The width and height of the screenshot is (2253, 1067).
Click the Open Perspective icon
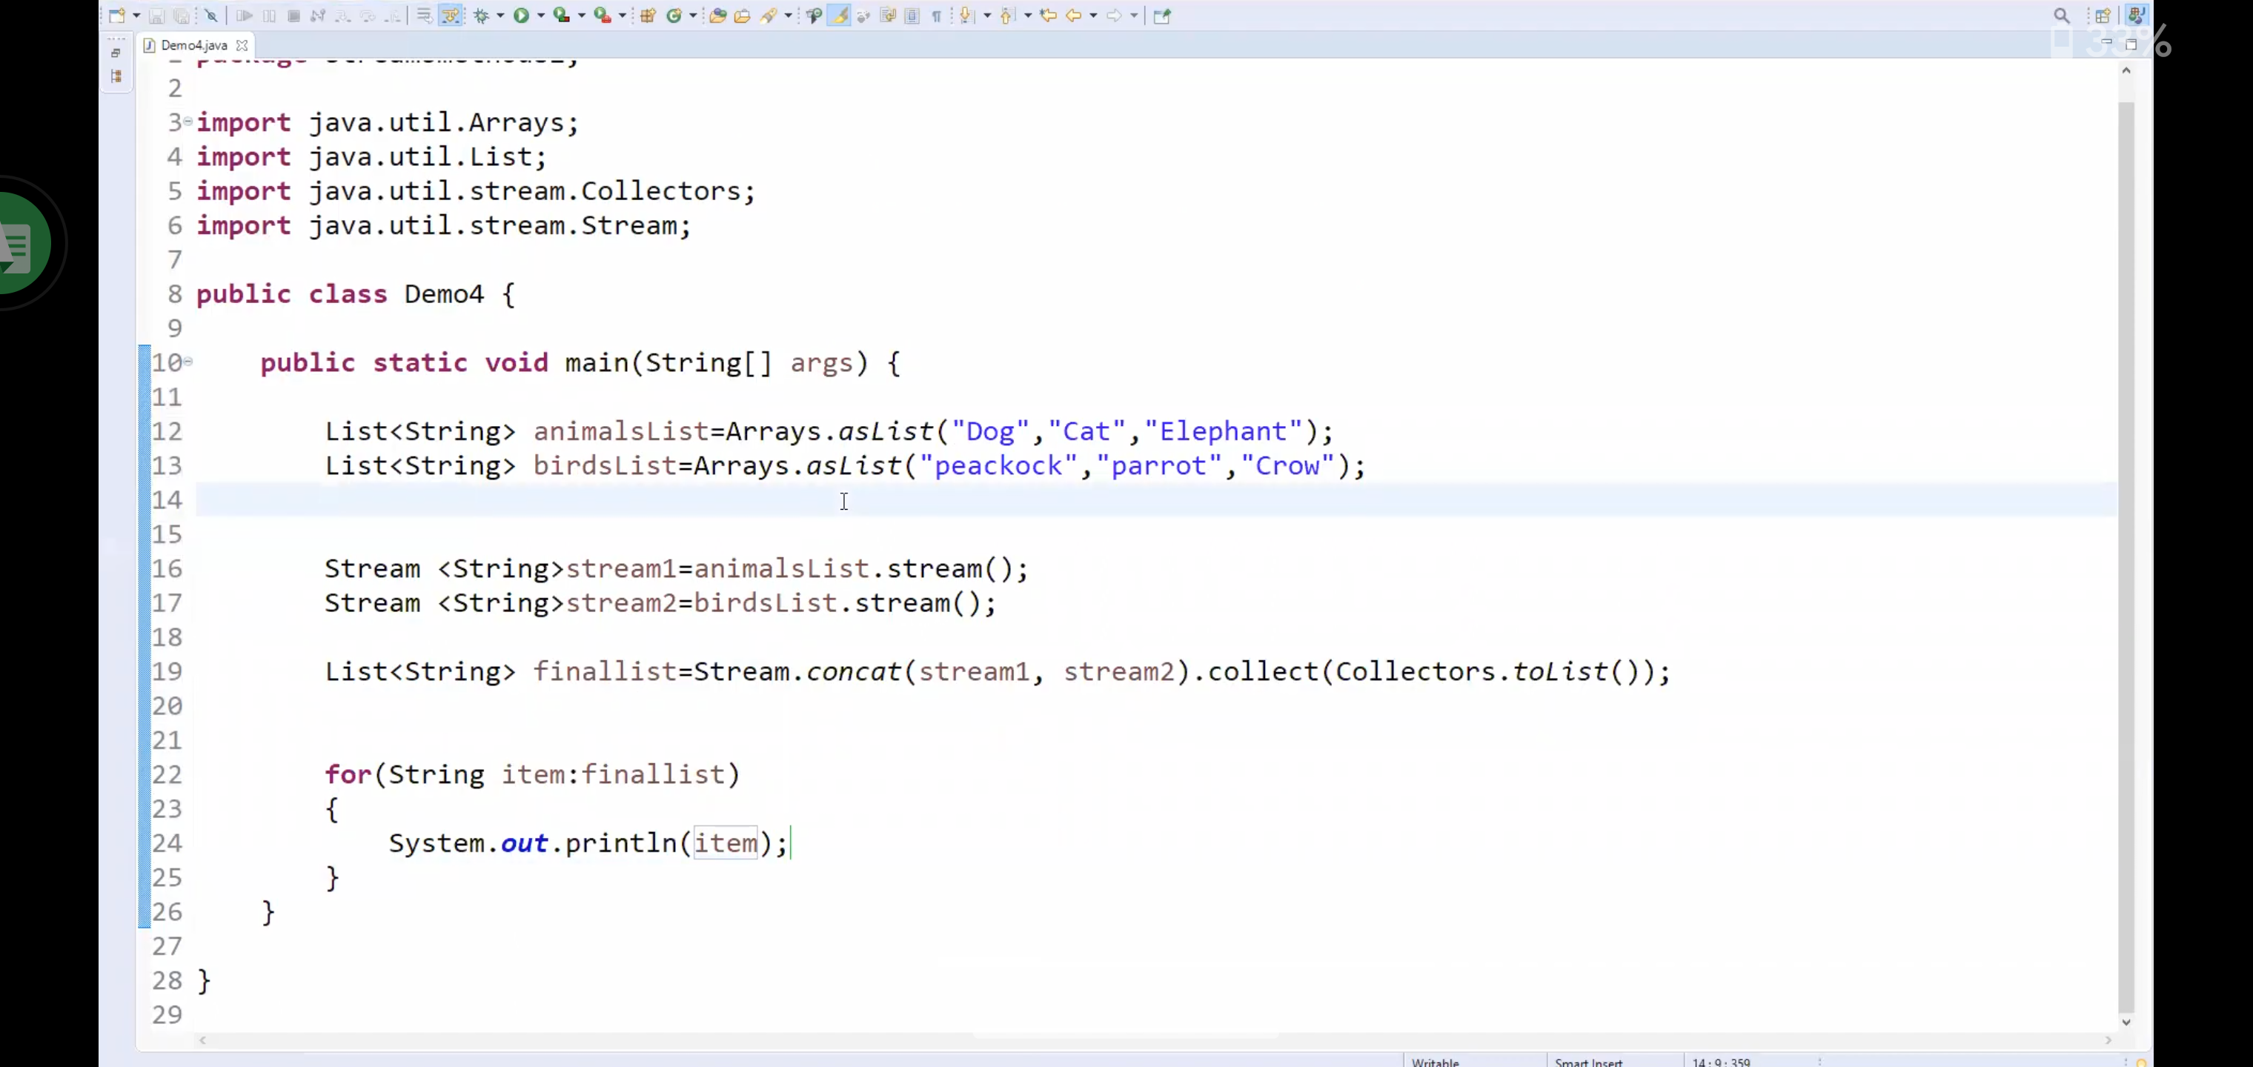point(2103,16)
